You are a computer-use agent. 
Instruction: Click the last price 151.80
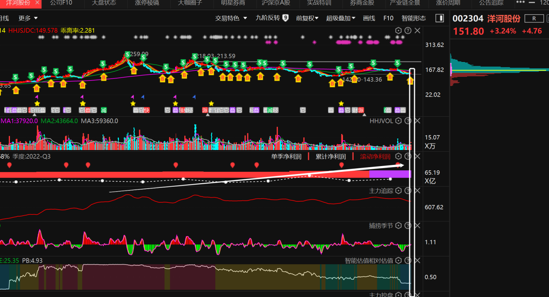coord(468,31)
